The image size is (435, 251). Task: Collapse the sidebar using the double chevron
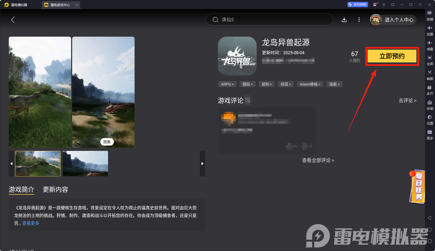(x=430, y=4)
